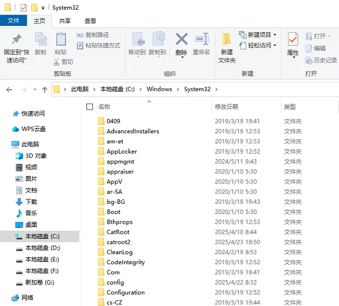Click 此电脑 in the address breadcrumb

pos(80,89)
